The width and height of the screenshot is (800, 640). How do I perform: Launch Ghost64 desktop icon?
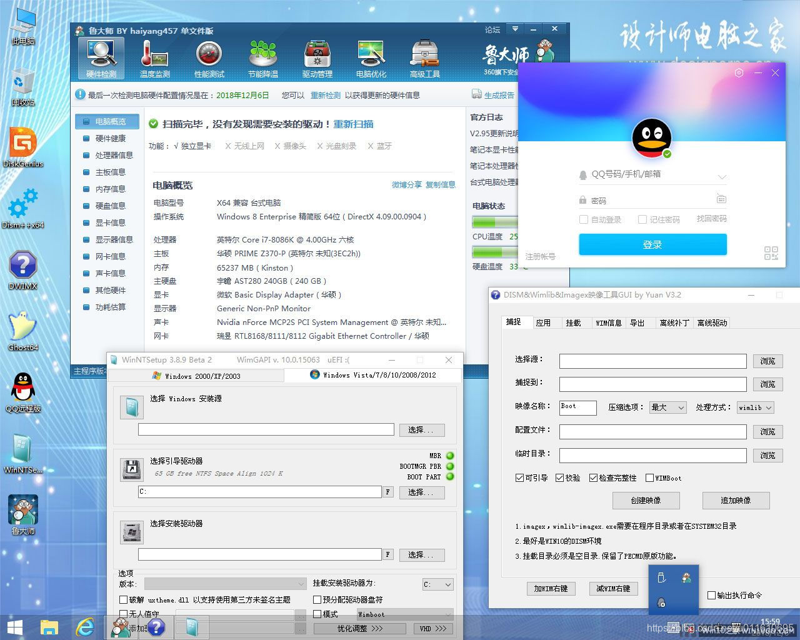pos(23,331)
